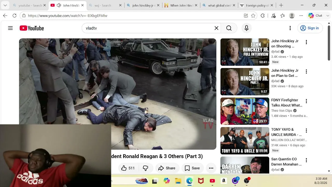Open split screen from the address bar

[246, 16]
